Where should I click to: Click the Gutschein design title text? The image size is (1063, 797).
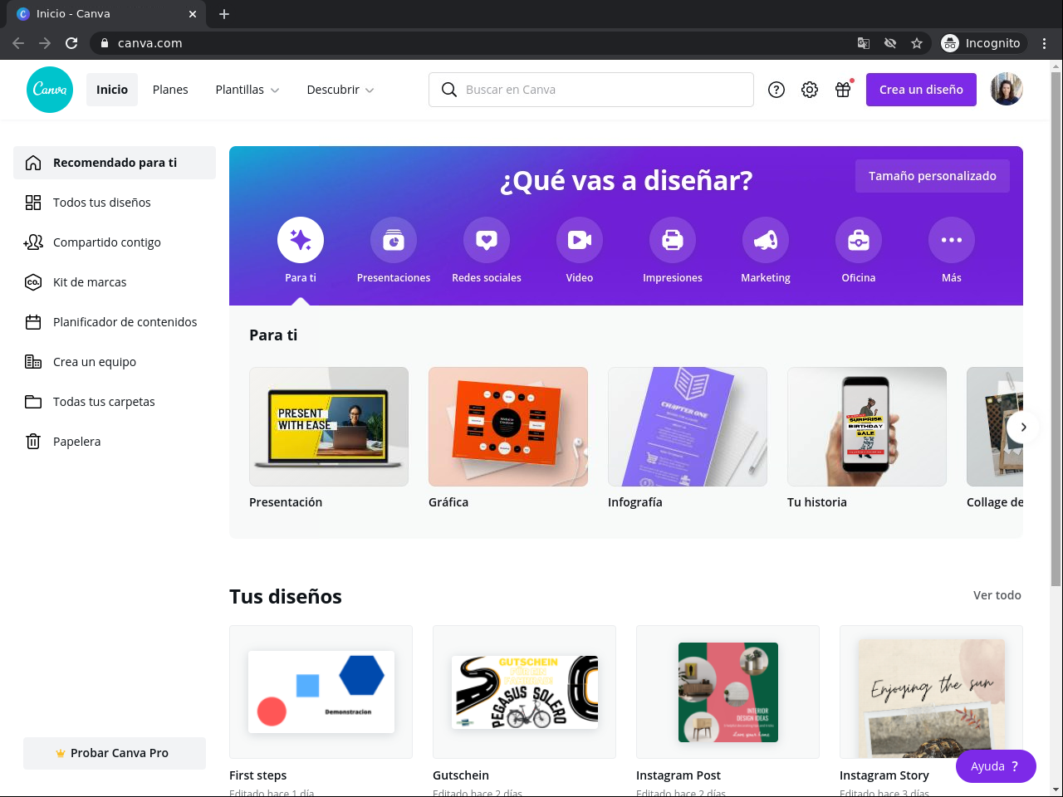[x=461, y=775]
